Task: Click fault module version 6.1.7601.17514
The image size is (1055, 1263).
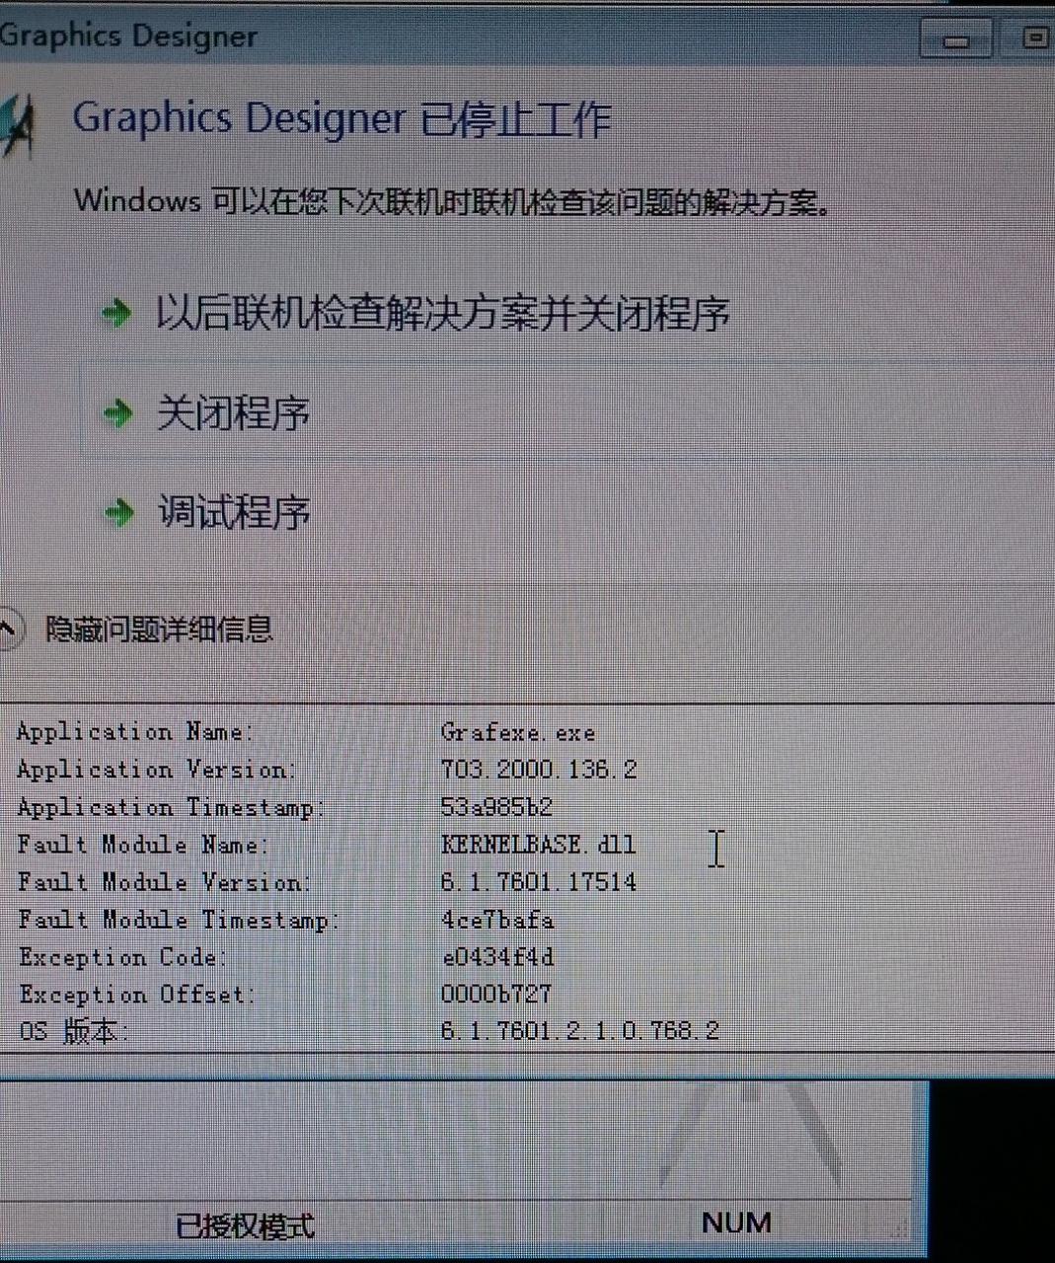Action: pos(539,882)
